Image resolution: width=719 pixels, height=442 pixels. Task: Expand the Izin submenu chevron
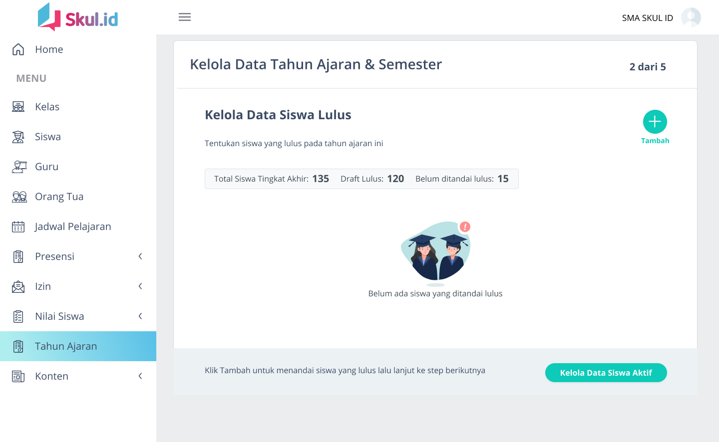140,286
